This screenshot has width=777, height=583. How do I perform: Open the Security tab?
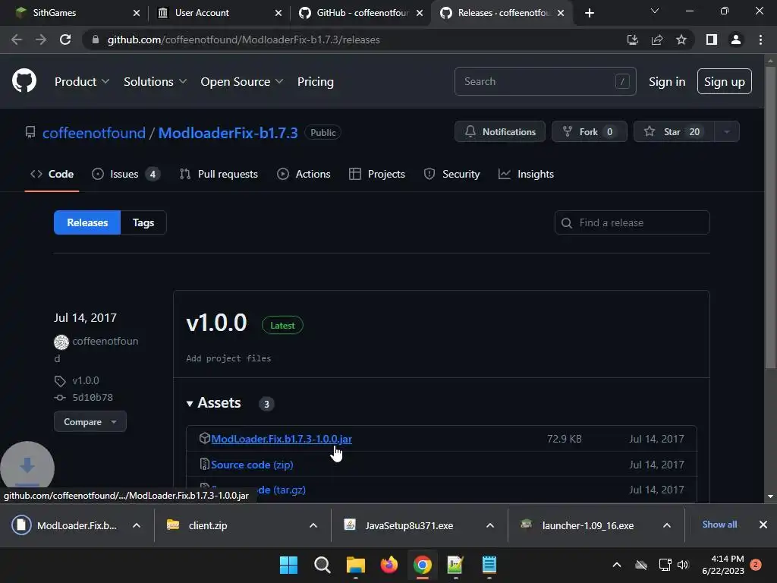(452, 174)
